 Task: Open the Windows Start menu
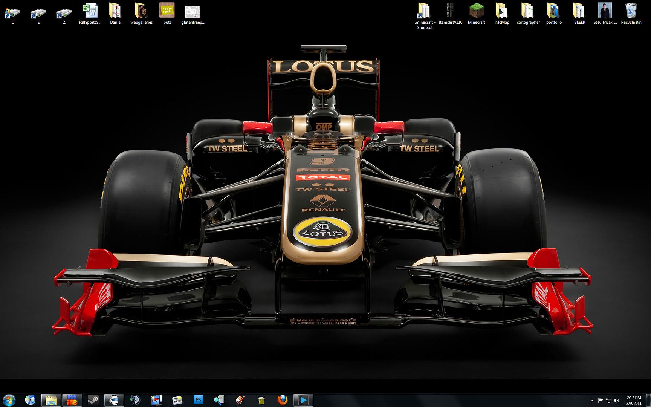pyautogui.click(x=9, y=400)
